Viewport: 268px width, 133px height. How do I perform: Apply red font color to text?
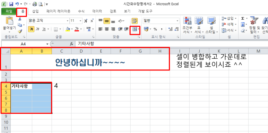click(x=77, y=29)
